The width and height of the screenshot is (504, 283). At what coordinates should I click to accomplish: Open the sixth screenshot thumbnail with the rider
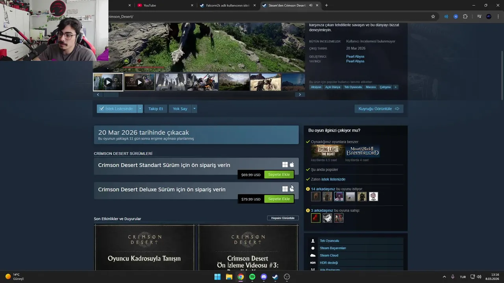coord(265,82)
